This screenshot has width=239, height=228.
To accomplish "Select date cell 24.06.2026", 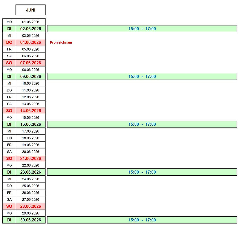I will coord(31,179).
